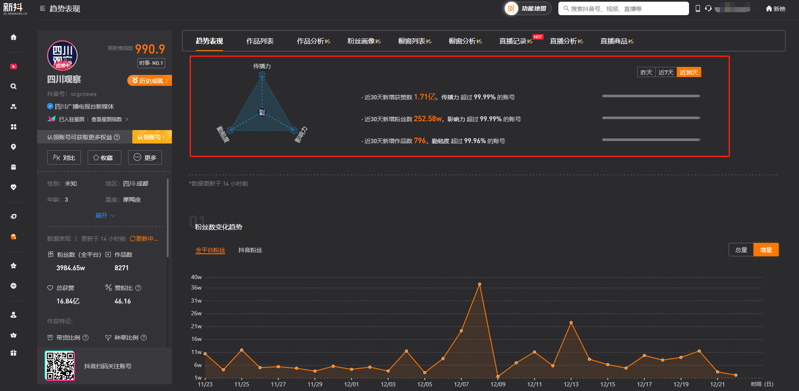
Task: Click the QR code image
Action: (60, 366)
